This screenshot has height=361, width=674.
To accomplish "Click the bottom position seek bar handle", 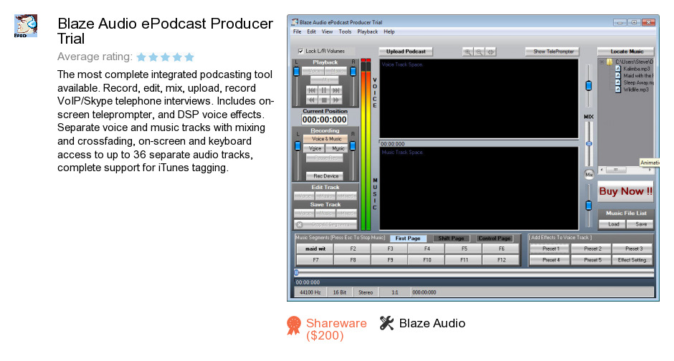I will click(297, 272).
